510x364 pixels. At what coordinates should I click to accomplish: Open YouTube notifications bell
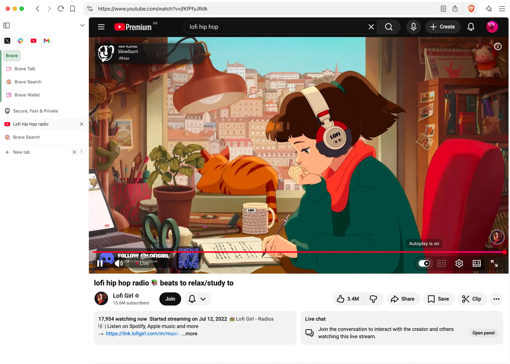(x=471, y=27)
